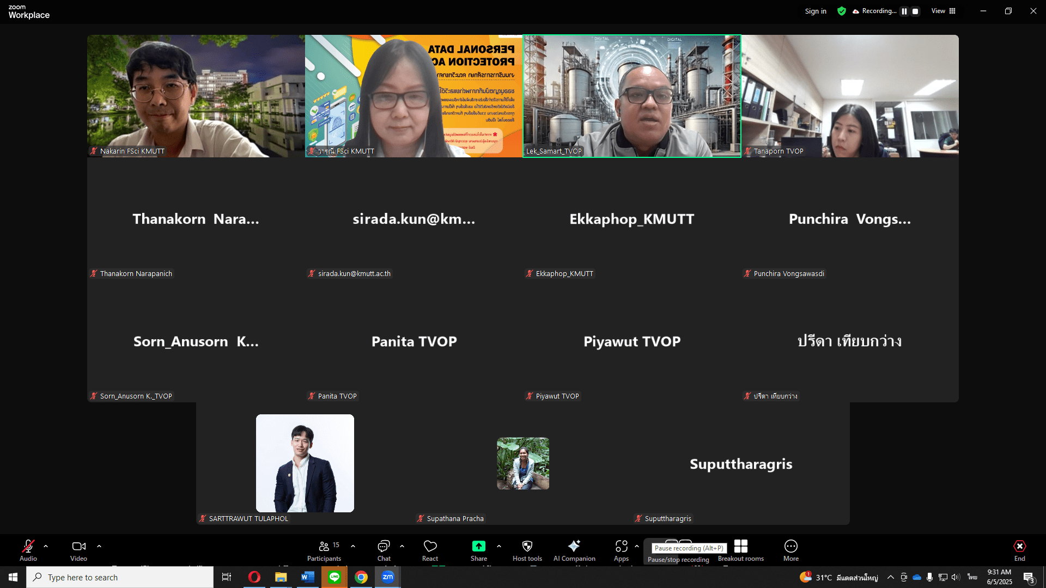Open the View layout menu

click(943, 11)
